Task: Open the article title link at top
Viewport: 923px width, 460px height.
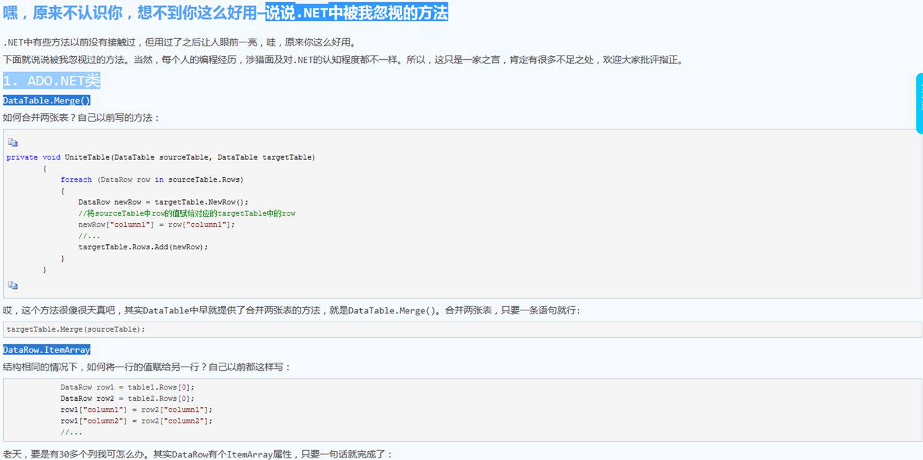Action: (x=225, y=12)
